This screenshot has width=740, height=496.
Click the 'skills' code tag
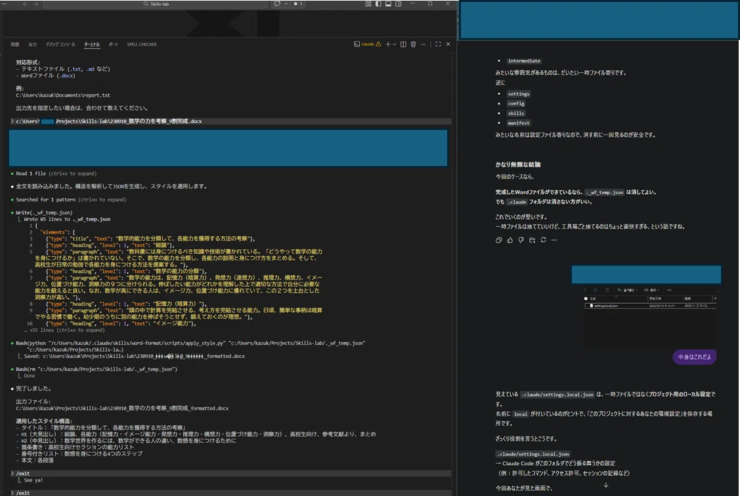[x=516, y=113]
